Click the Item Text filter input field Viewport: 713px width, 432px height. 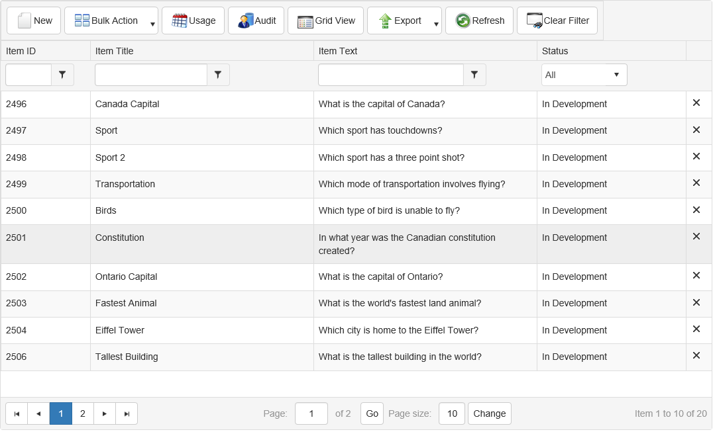(x=391, y=75)
